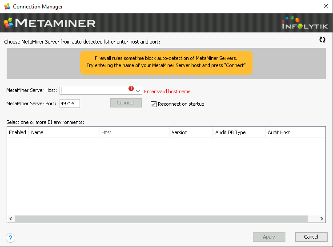Expand the MetaMiner Server Host dropdown arrow
333x247 pixels.
pyautogui.click(x=138, y=91)
